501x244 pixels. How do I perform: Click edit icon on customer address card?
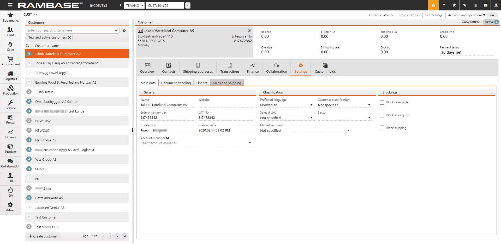click(x=249, y=30)
